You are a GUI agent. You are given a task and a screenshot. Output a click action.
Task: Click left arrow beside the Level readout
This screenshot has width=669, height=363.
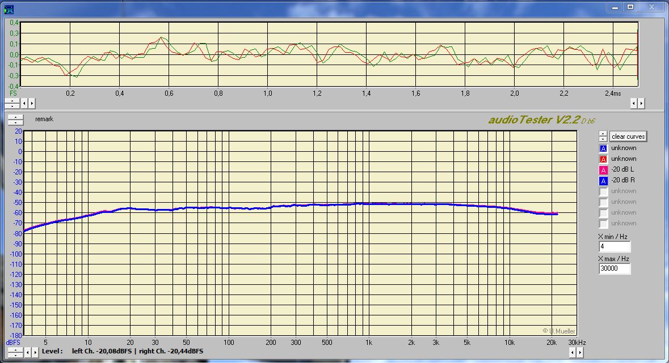[x=27, y=352]
